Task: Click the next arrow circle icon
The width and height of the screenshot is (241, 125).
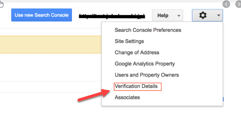Action: [x=238, y=5]
